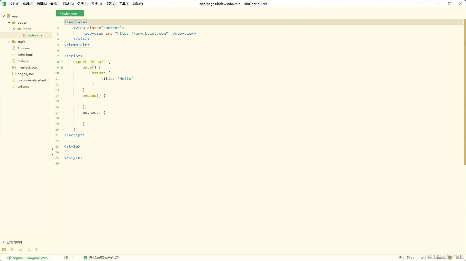Fold the export default block at line 8
The width and height of the screenshot is (466, 261).
point(62,62)
